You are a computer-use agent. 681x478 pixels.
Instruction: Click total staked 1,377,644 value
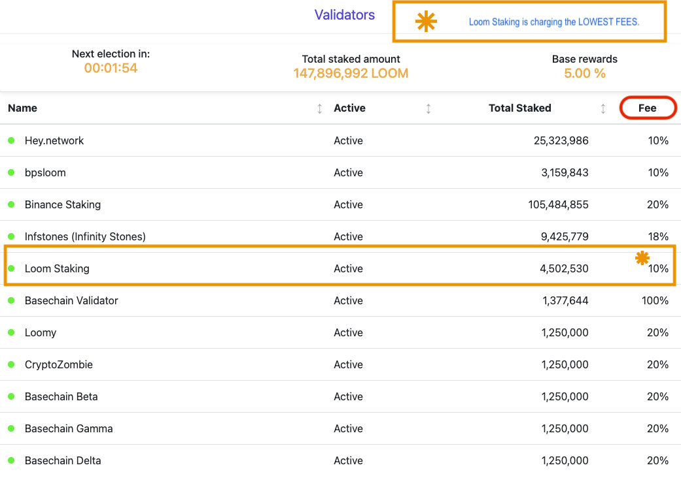pos(565,301)
